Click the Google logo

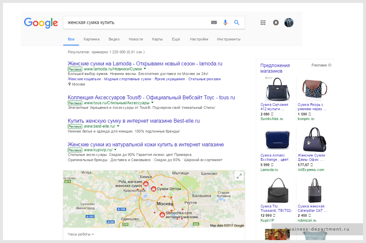(41, 23)
